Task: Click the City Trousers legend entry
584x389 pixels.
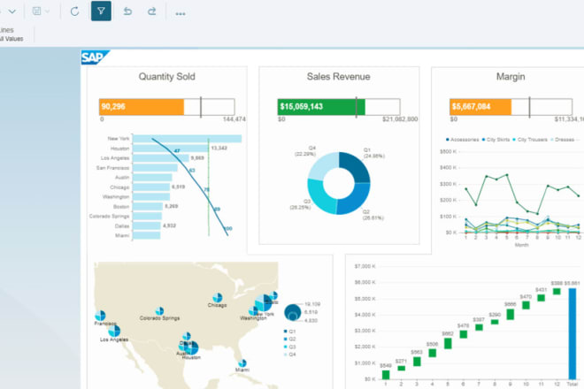Action: click(530, 140)
